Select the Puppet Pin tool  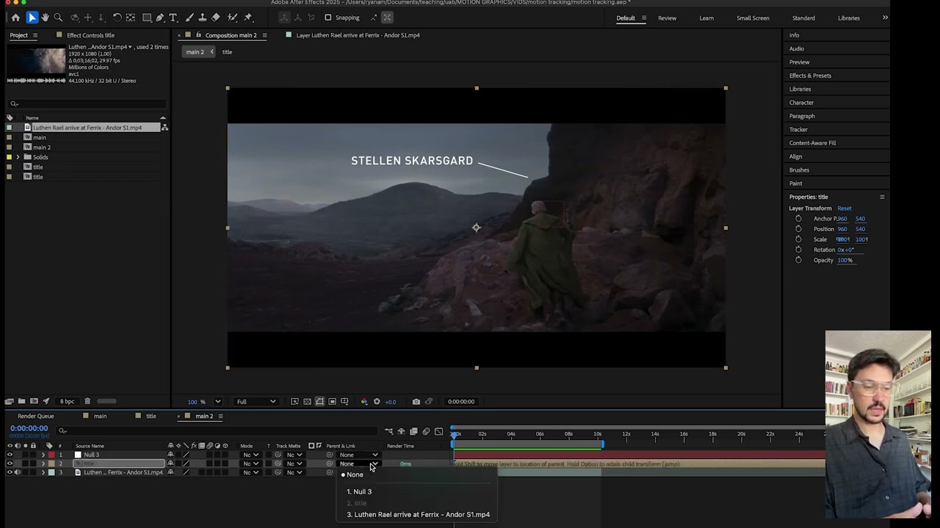[x=248, y=18]
